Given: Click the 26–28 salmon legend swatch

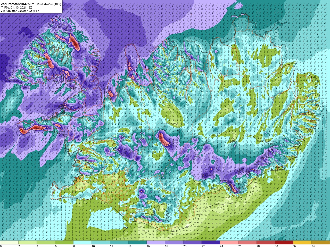Looking at the screenshot, I should point(247,243).
